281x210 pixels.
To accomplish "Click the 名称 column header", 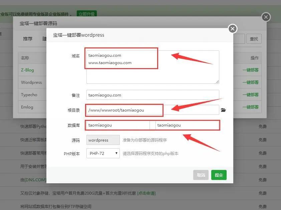I will click(x=25, y=58).
